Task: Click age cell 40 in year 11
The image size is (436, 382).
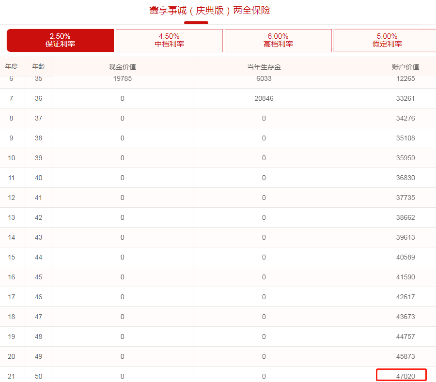Action: [x=38, y=178]
